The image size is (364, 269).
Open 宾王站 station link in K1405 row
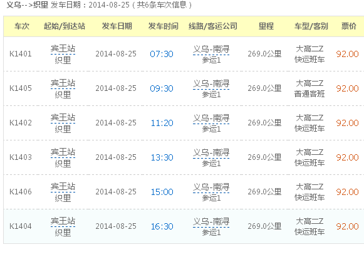click(x=63, y=83)
